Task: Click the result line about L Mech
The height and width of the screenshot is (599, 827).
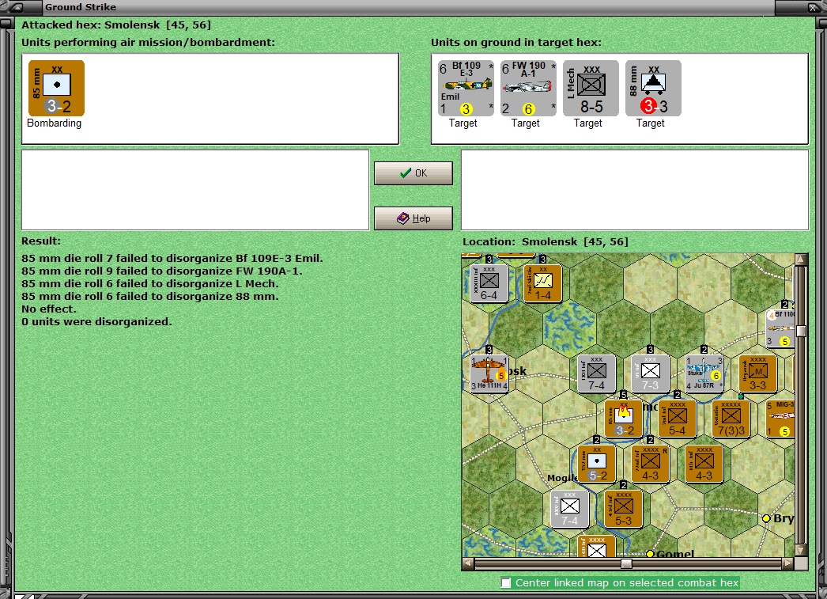Action: [150, 283]
